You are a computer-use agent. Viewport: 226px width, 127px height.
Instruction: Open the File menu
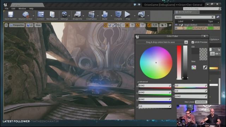point(6,8)
